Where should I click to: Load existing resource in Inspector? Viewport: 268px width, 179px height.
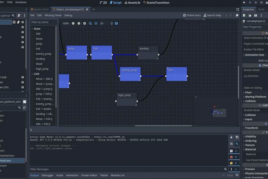tap(250, 16)
